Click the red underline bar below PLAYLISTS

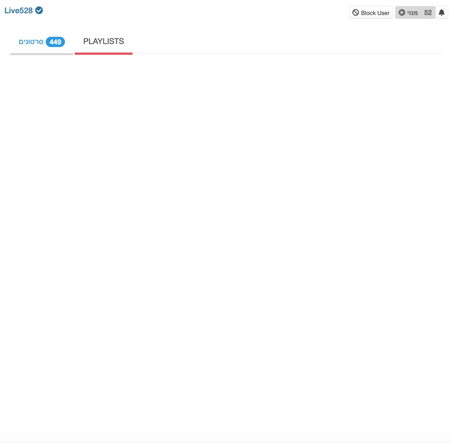point(103,53)
